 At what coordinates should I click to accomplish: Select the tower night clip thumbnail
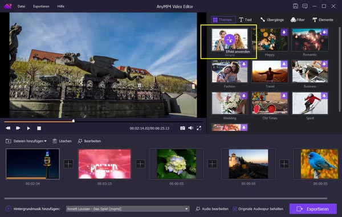point(32,164)
